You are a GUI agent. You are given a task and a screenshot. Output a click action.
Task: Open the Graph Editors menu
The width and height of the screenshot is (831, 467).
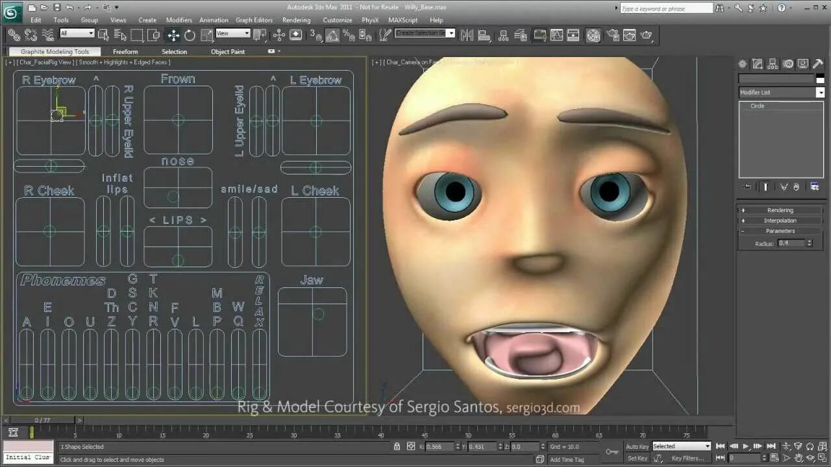click(254, 20)
